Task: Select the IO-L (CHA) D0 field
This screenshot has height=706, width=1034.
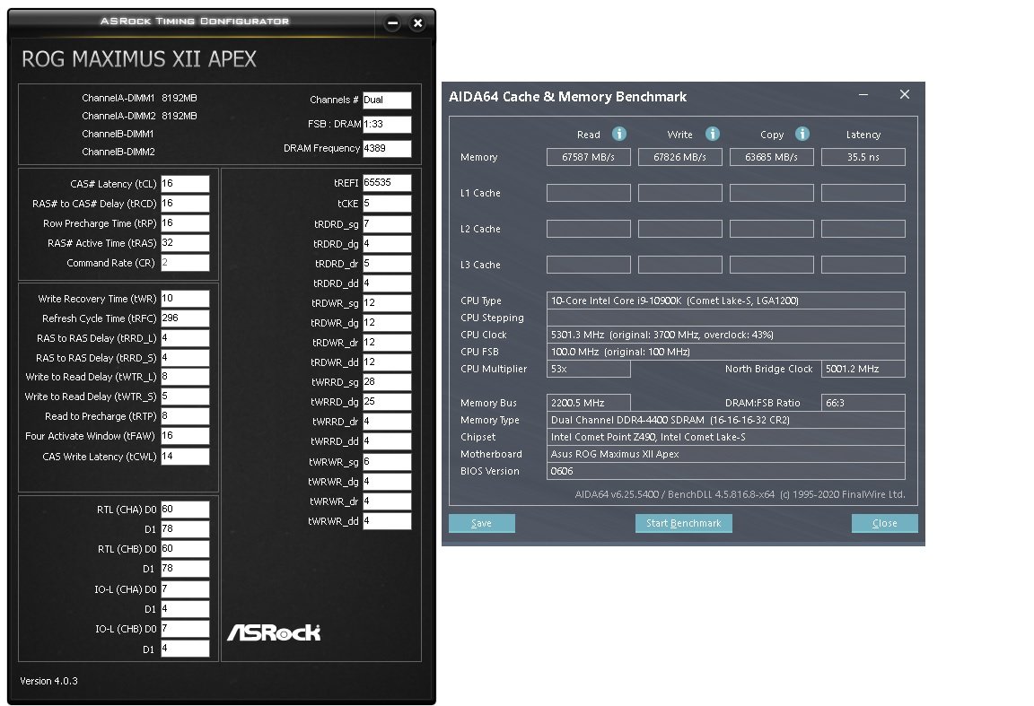Action: pos(185,589)
